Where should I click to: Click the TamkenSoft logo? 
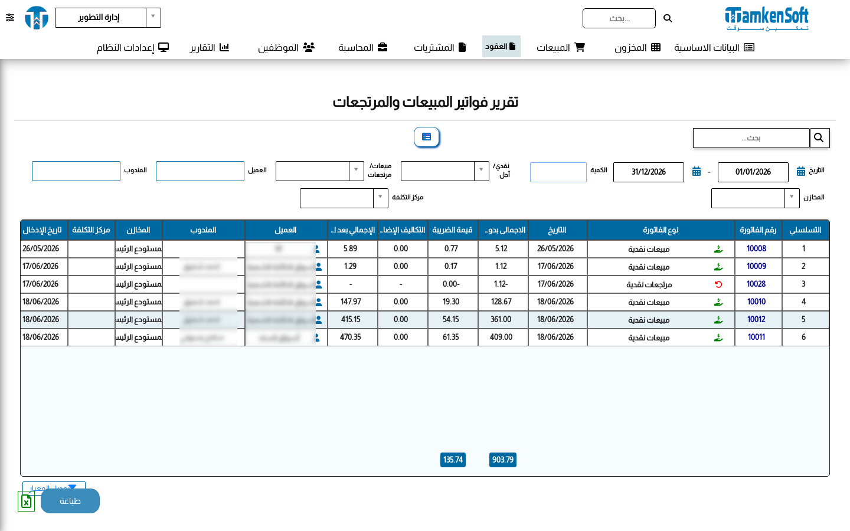click(x=767, y=18)
